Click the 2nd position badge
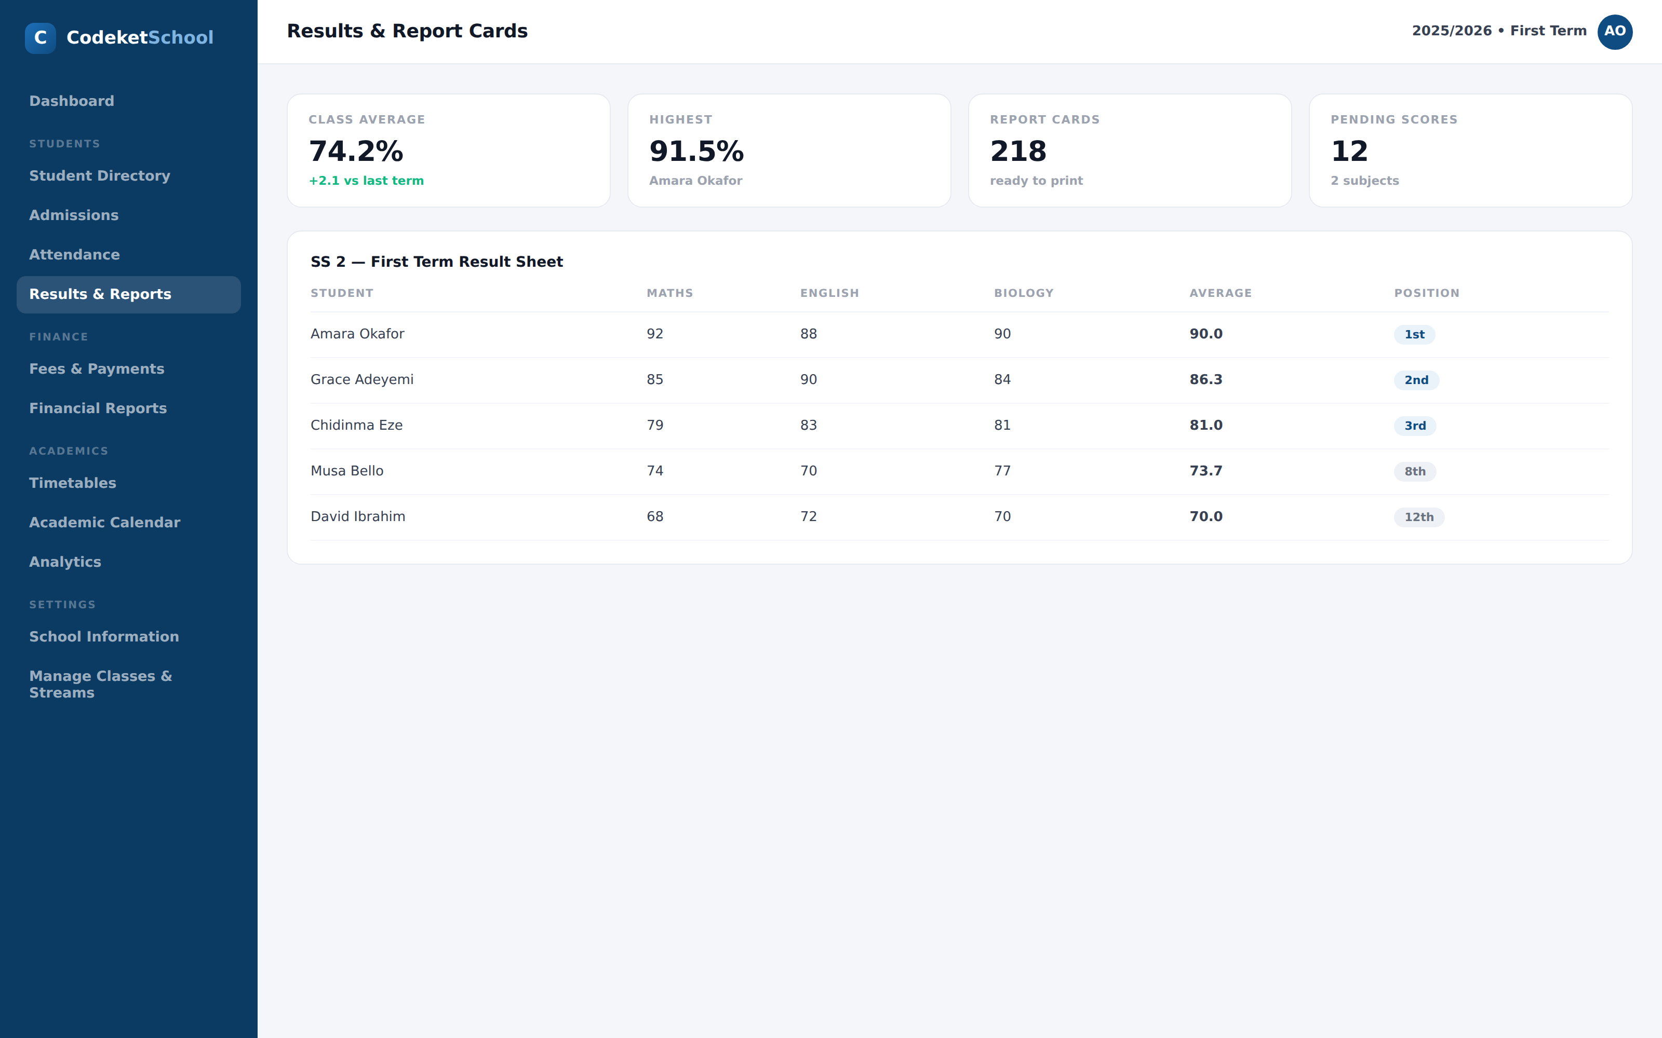Viewport: 1662px width, 1038px height. click(1416, 380)
